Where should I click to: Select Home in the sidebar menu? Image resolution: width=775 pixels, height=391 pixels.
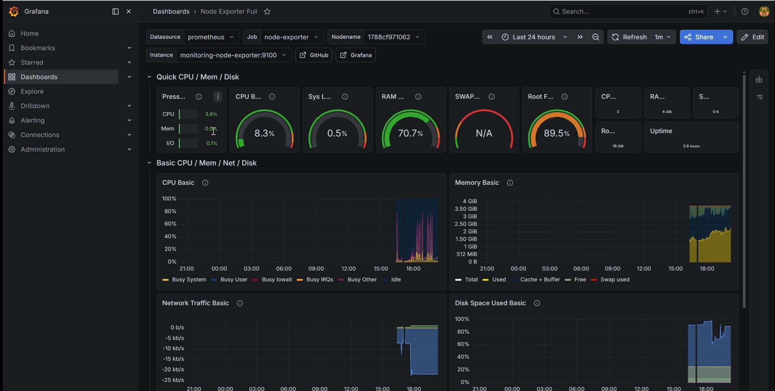tap(30, 33)
